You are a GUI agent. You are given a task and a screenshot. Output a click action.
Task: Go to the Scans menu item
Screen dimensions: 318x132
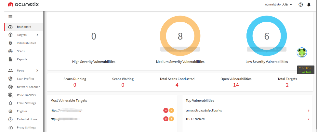[x=23, y=51]
